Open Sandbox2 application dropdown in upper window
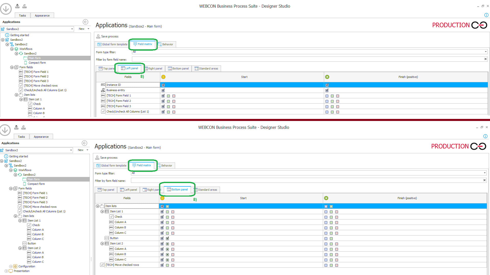Screen dimensions: 490x275 [72, 29]
